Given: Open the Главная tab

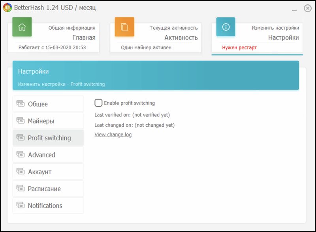Looking at the screenshot, I should (84, 38).
